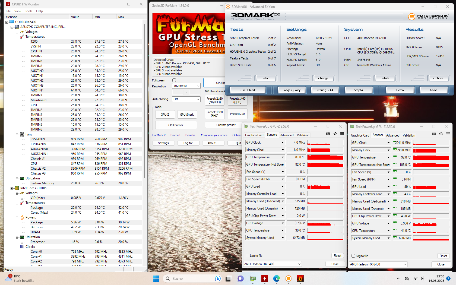
Task: Collapse the COREI3RX6400 tree node
Action: (7, 22)
